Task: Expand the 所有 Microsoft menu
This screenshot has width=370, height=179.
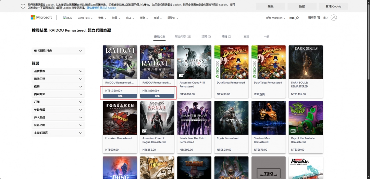Action: tap(276, 18)
